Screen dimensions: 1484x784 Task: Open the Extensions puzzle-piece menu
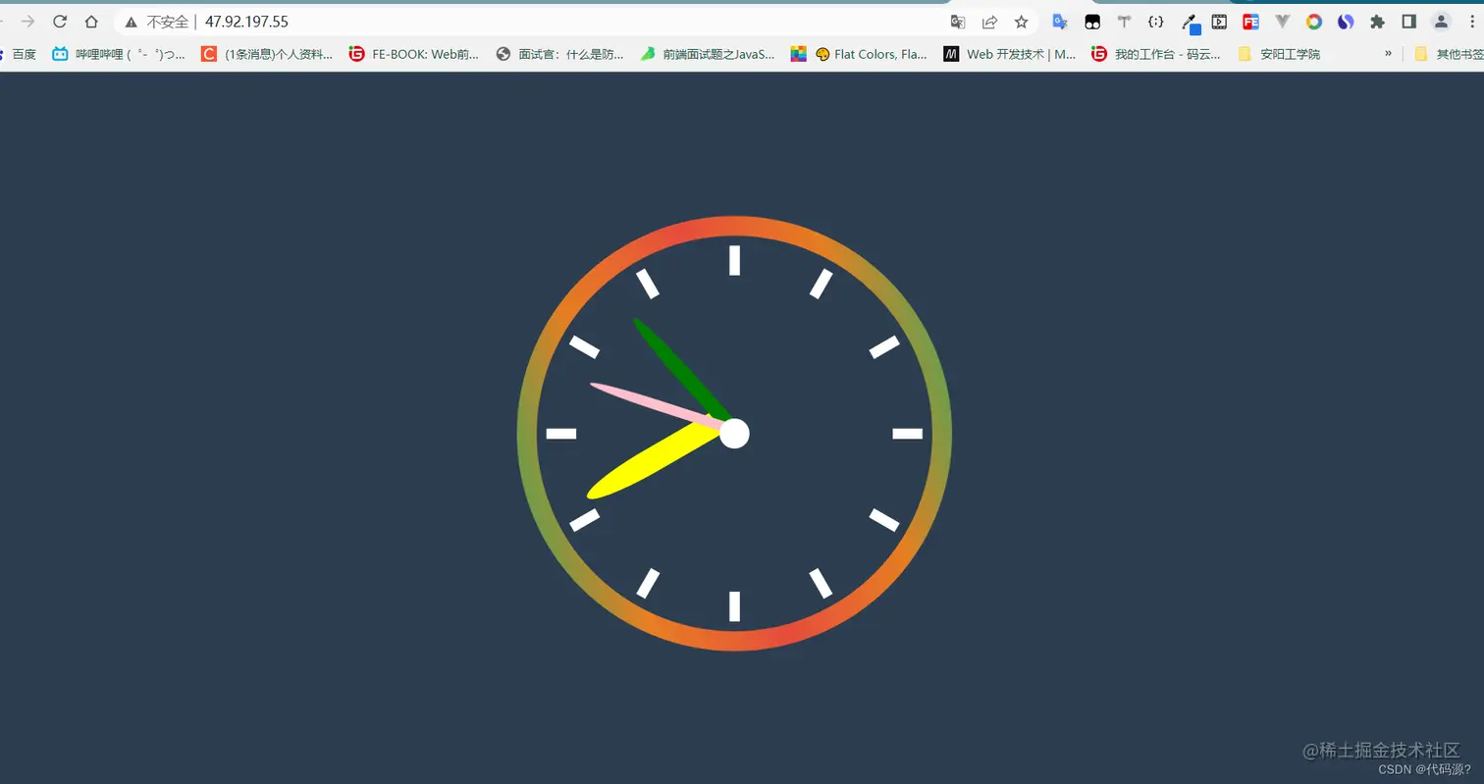coord(1377,22)
